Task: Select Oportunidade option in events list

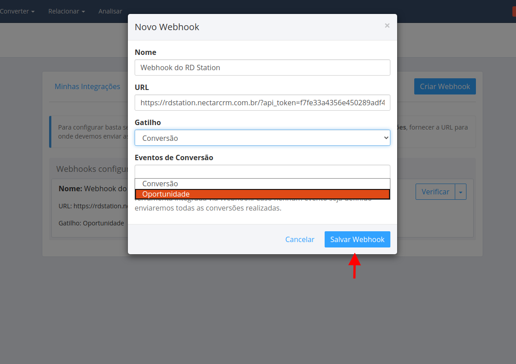Action: pos(263,194)
